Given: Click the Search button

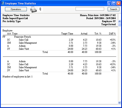Looking at the screenshot, I should click(x=113, y=9).
